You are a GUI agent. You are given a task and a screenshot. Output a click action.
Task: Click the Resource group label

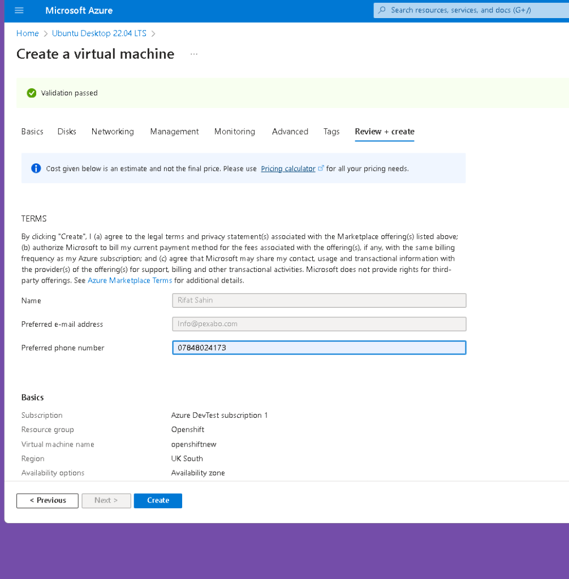(x=48, y=430)
